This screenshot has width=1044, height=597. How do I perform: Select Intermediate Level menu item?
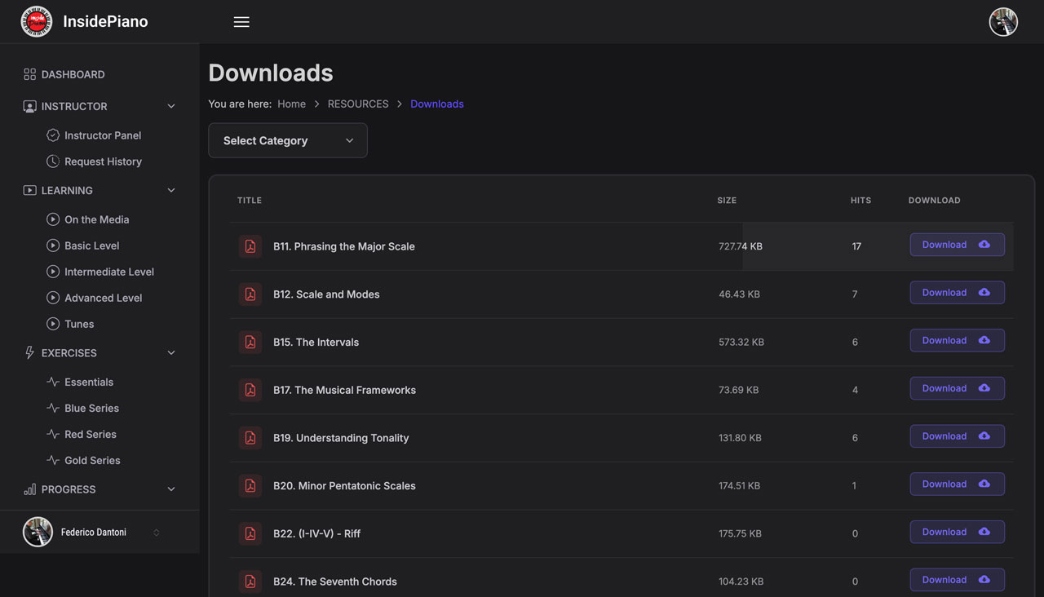[x=109, y=272]
